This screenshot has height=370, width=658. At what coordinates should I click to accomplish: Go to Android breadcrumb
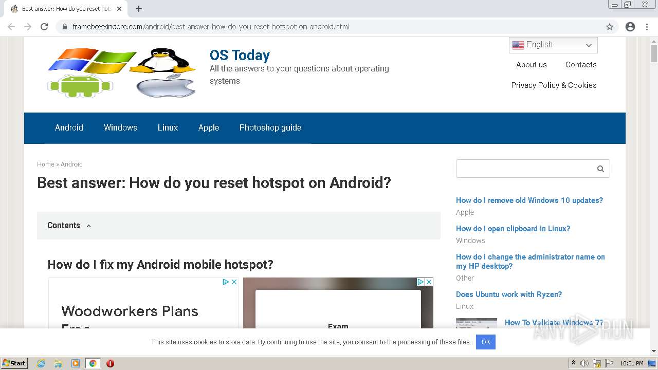pos(71,164)
